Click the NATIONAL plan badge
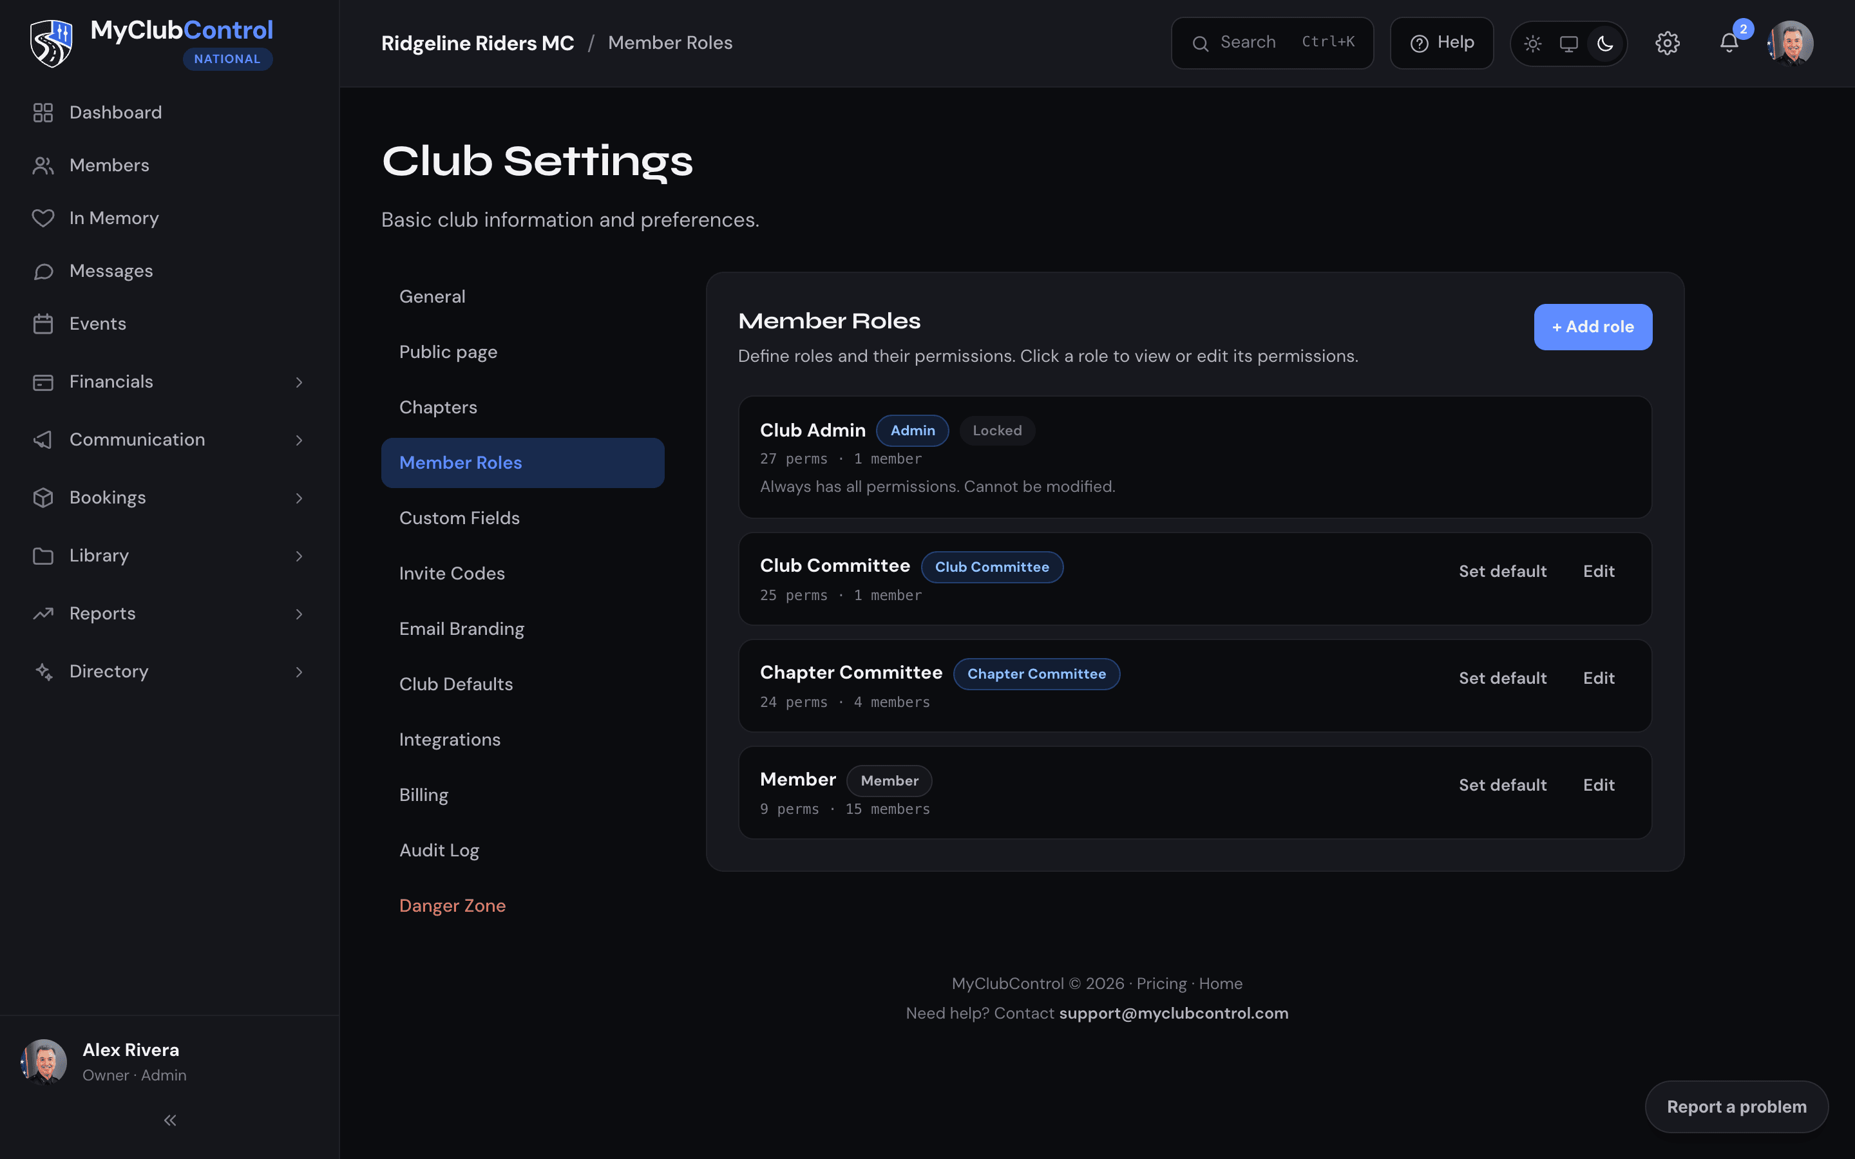1855x1159 pixels. (x=227, y=59)
